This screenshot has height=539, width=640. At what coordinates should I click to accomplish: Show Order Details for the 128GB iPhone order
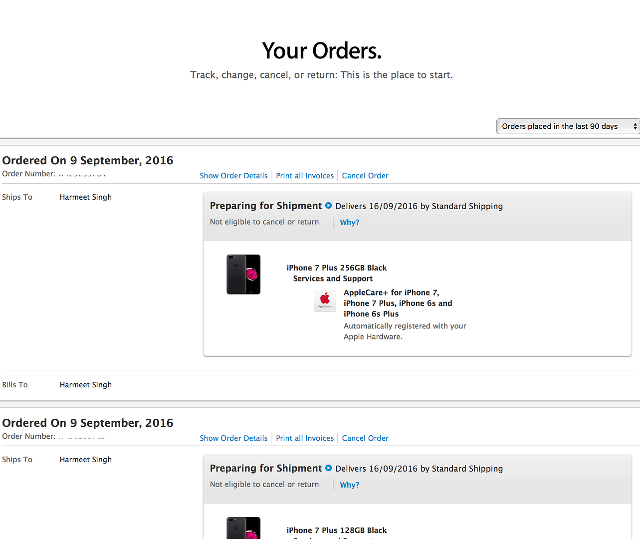pos(233,438)
